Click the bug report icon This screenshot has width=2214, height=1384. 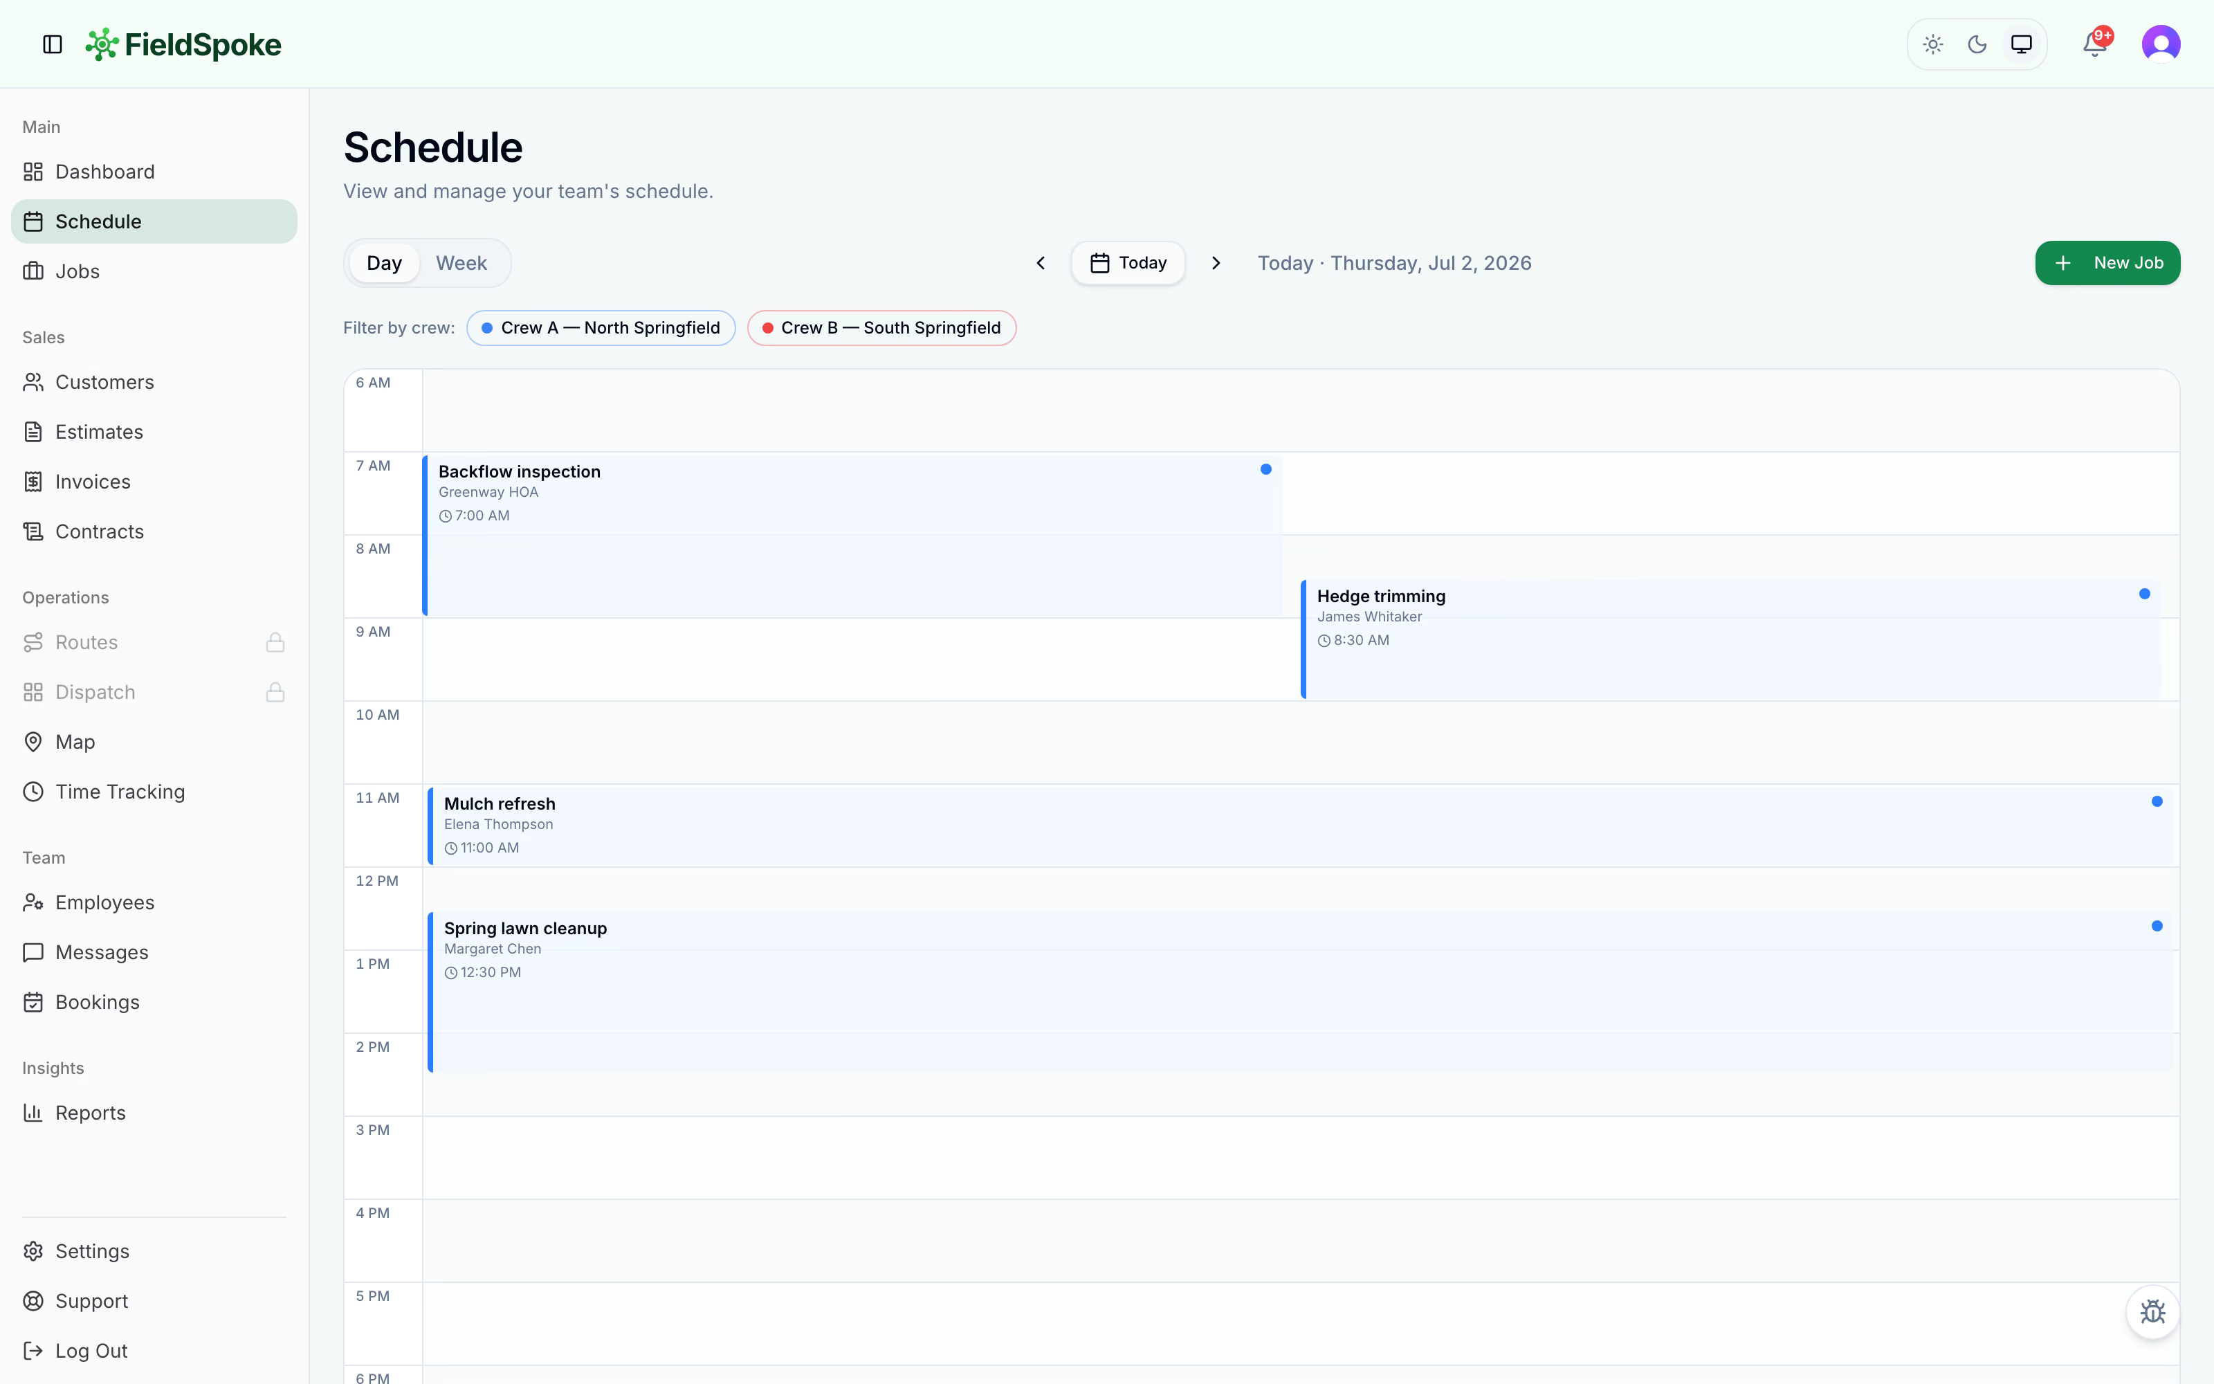tap(2152, 1312)
